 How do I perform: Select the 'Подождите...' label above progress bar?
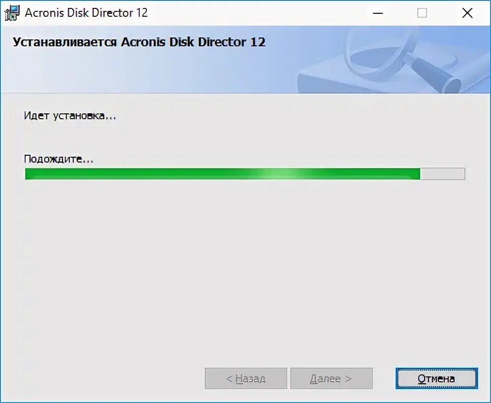point(59,159)
